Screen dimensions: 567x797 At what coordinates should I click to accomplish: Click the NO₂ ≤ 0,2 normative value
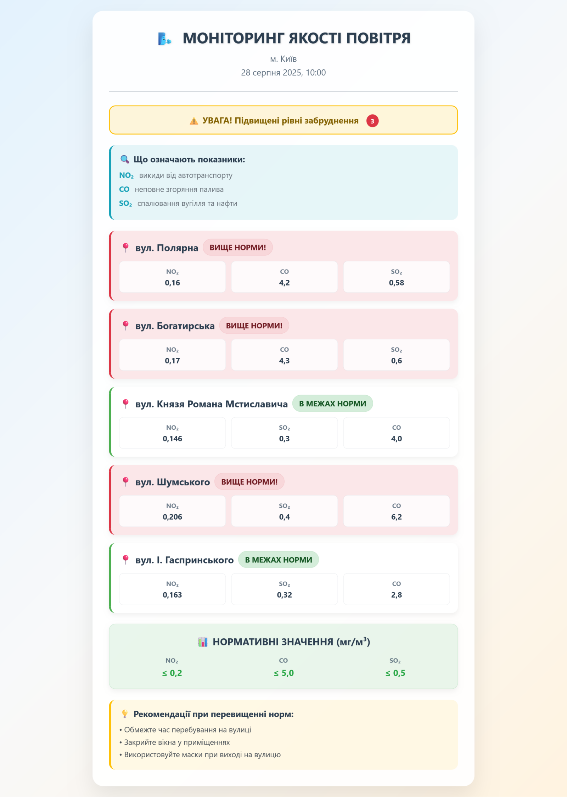pos(172,673)
